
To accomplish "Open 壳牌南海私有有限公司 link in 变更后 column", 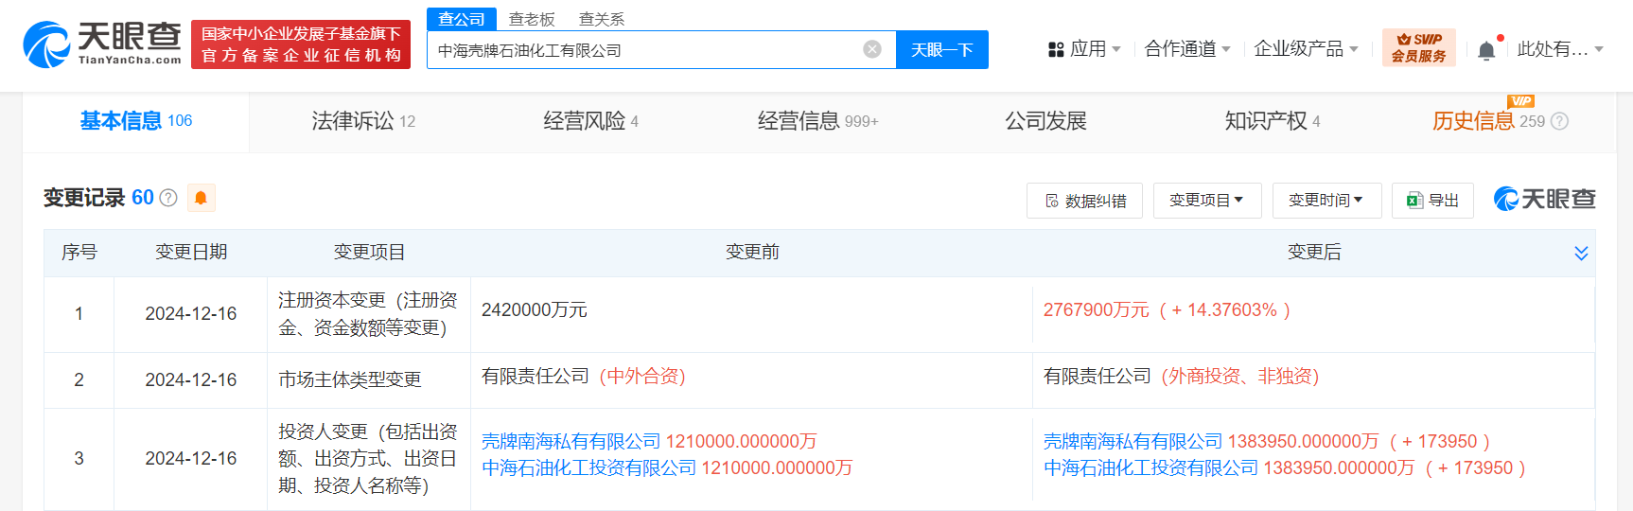I will [x=1133, y=441].
